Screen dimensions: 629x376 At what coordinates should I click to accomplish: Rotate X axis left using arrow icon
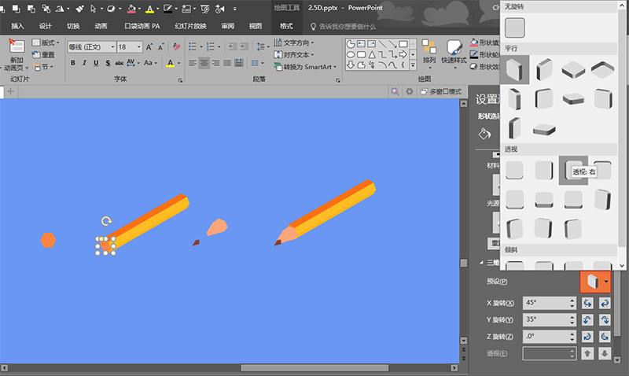pyautogui.click(x=587, y=304)
